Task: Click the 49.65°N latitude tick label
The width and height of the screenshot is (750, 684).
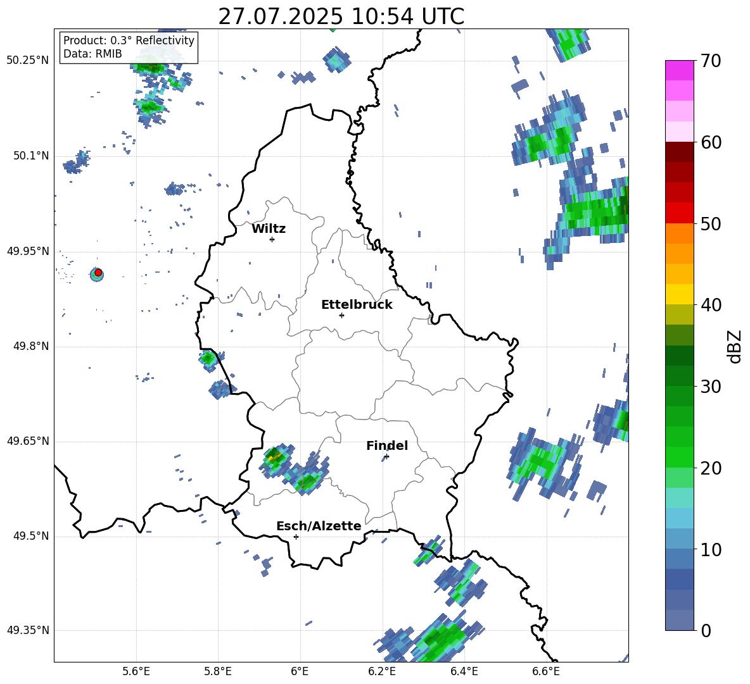Action: pos(28,441)
